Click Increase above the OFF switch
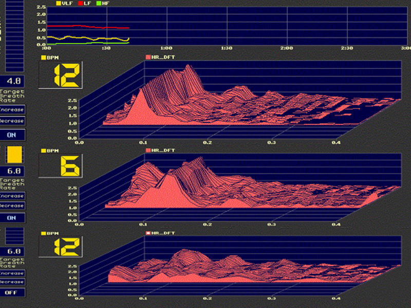This screenshot has width=411, height=308. point(12,273)
